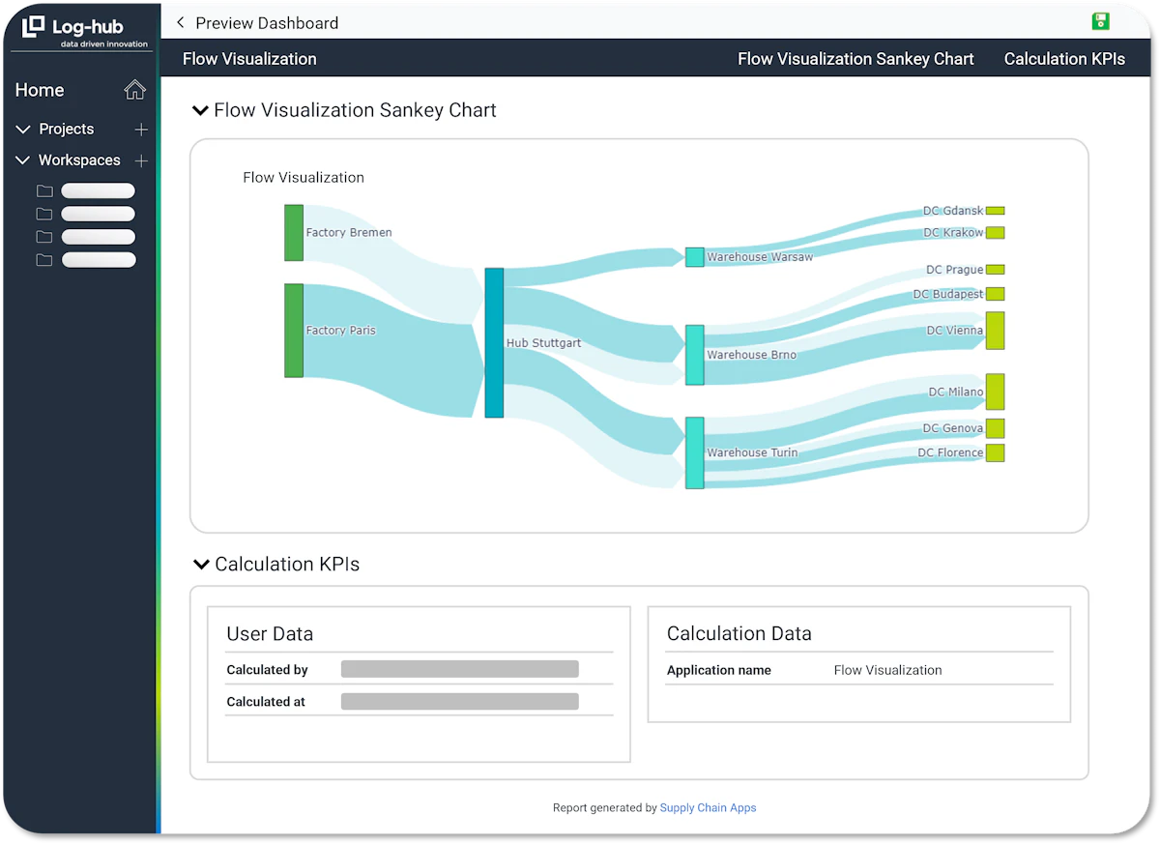Collapse the Calculation KPIs section
Viewport: 1160px width, 844px height.
[x=201, y=565]
